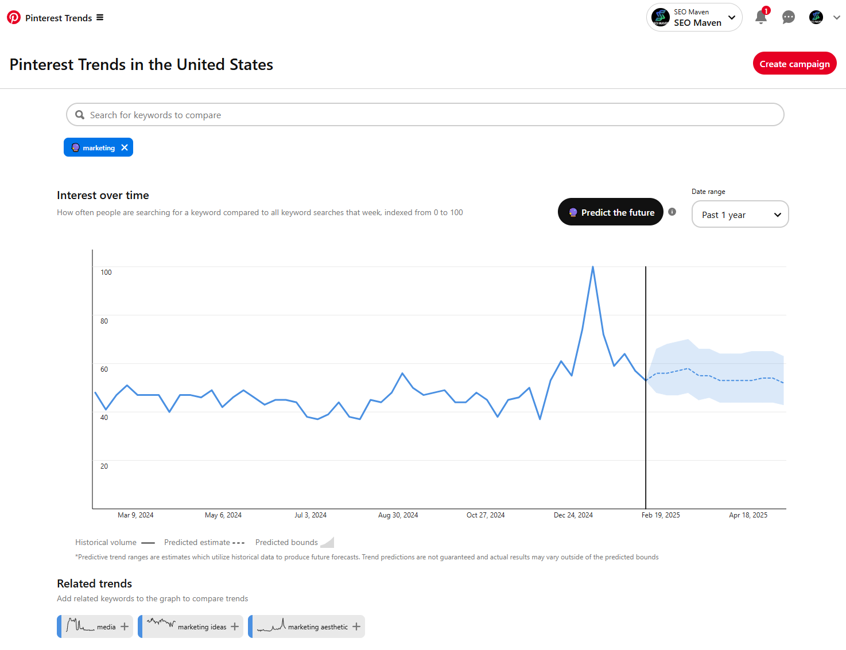846x650 pixels.
Task: Click the Feb 19, 2025 axis label
Action: [661, 515]
